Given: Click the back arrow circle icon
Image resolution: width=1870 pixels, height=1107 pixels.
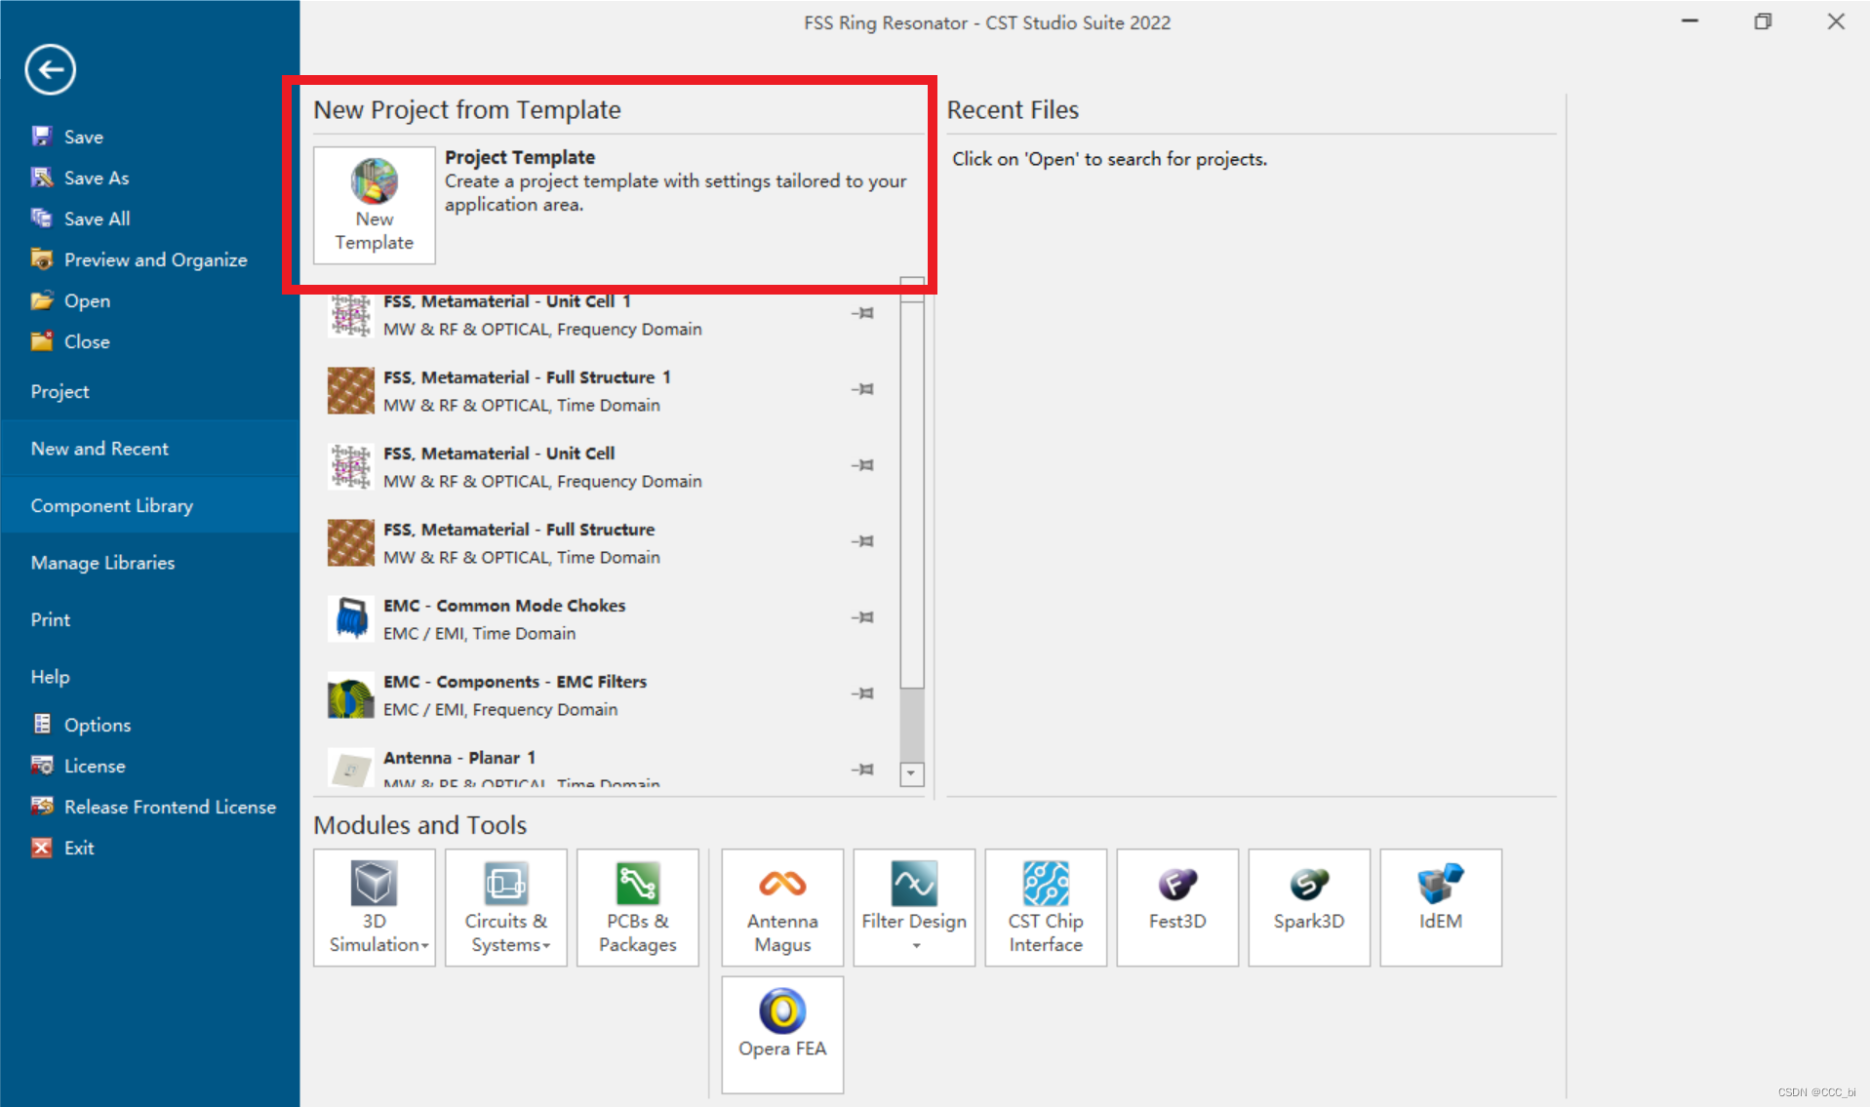Looking at the screenshot, I should click(x=51, y=69).
